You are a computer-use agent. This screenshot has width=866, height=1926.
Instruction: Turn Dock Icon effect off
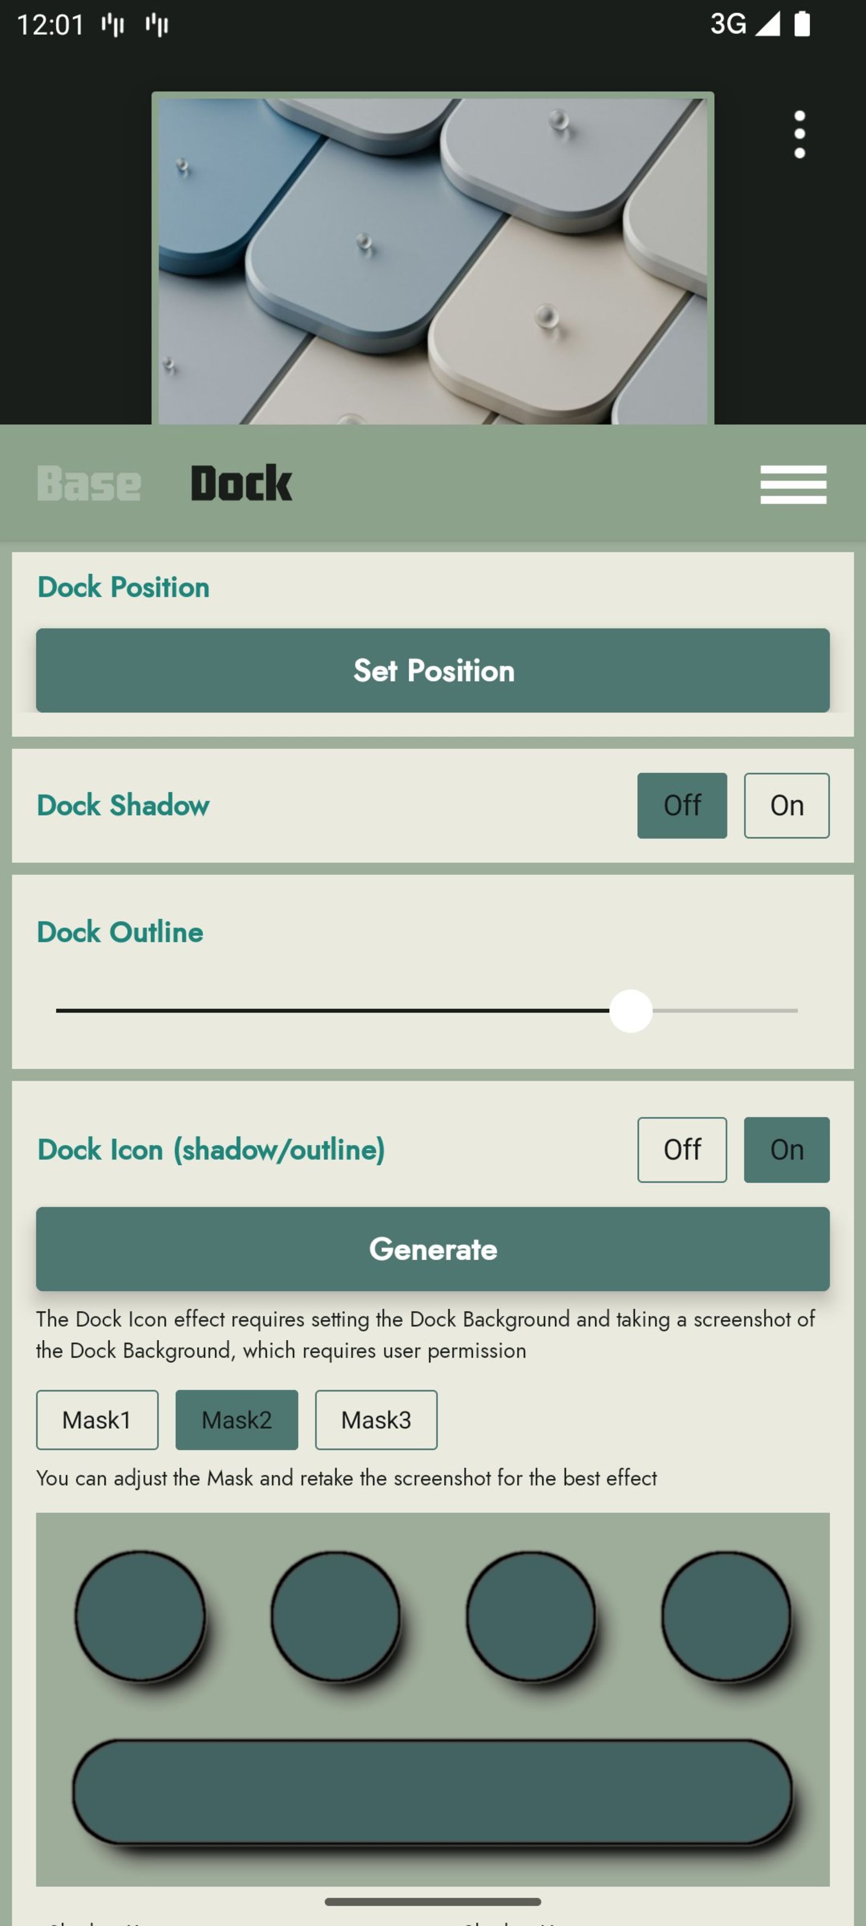click(682, 1150)
